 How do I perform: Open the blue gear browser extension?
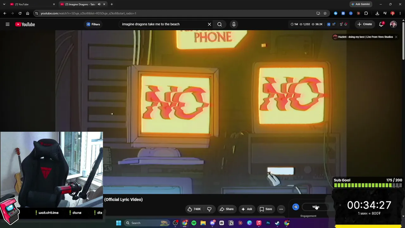[343, 13]
